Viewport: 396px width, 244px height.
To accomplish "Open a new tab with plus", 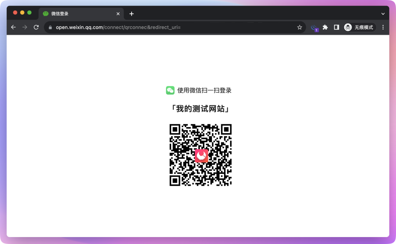I will (132, 14).
